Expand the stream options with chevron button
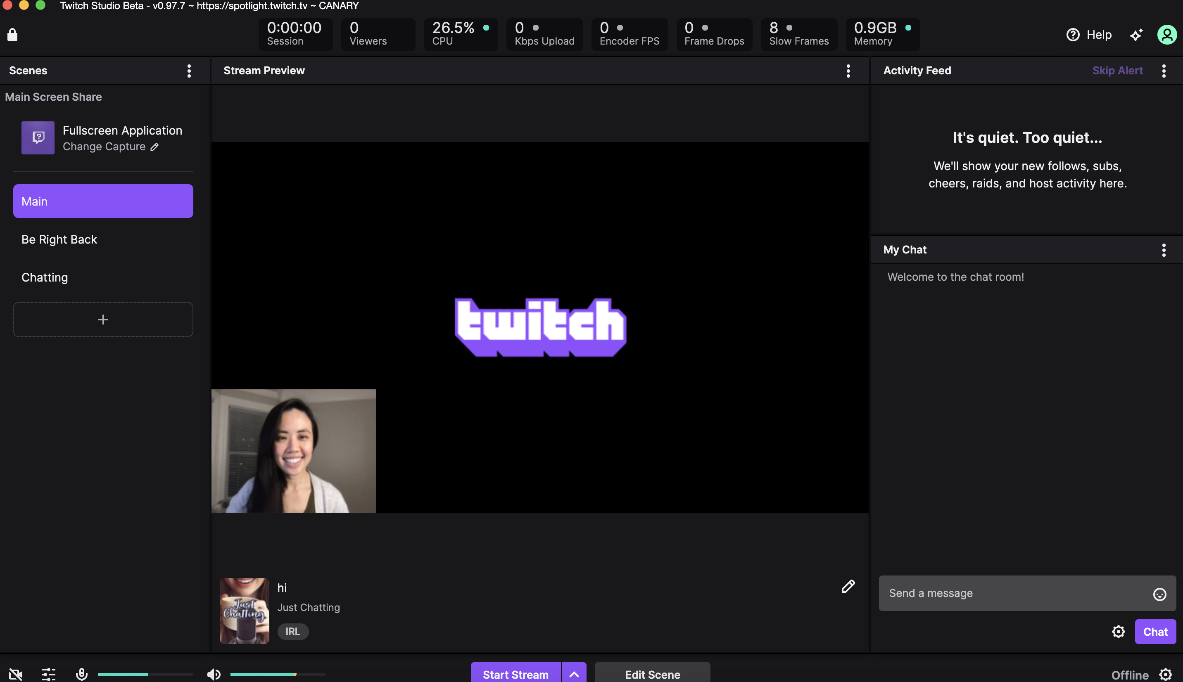 click(575, 674)
